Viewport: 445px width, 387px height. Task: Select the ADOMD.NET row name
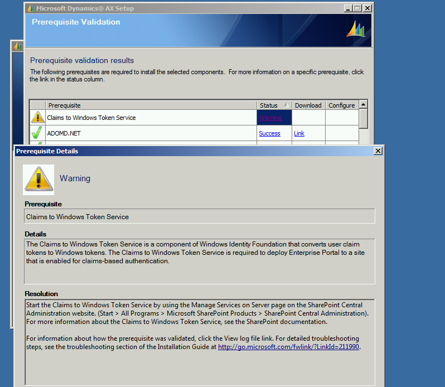[x=64, y=133]
